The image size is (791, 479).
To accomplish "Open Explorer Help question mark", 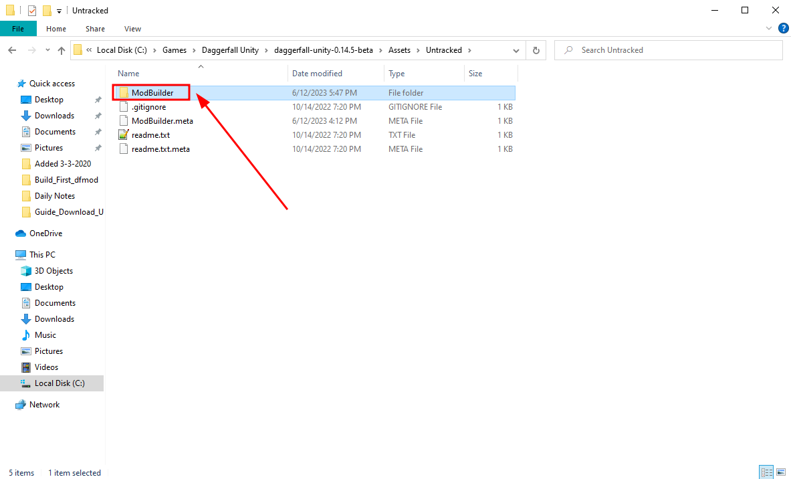I will [x=784, y=28].
